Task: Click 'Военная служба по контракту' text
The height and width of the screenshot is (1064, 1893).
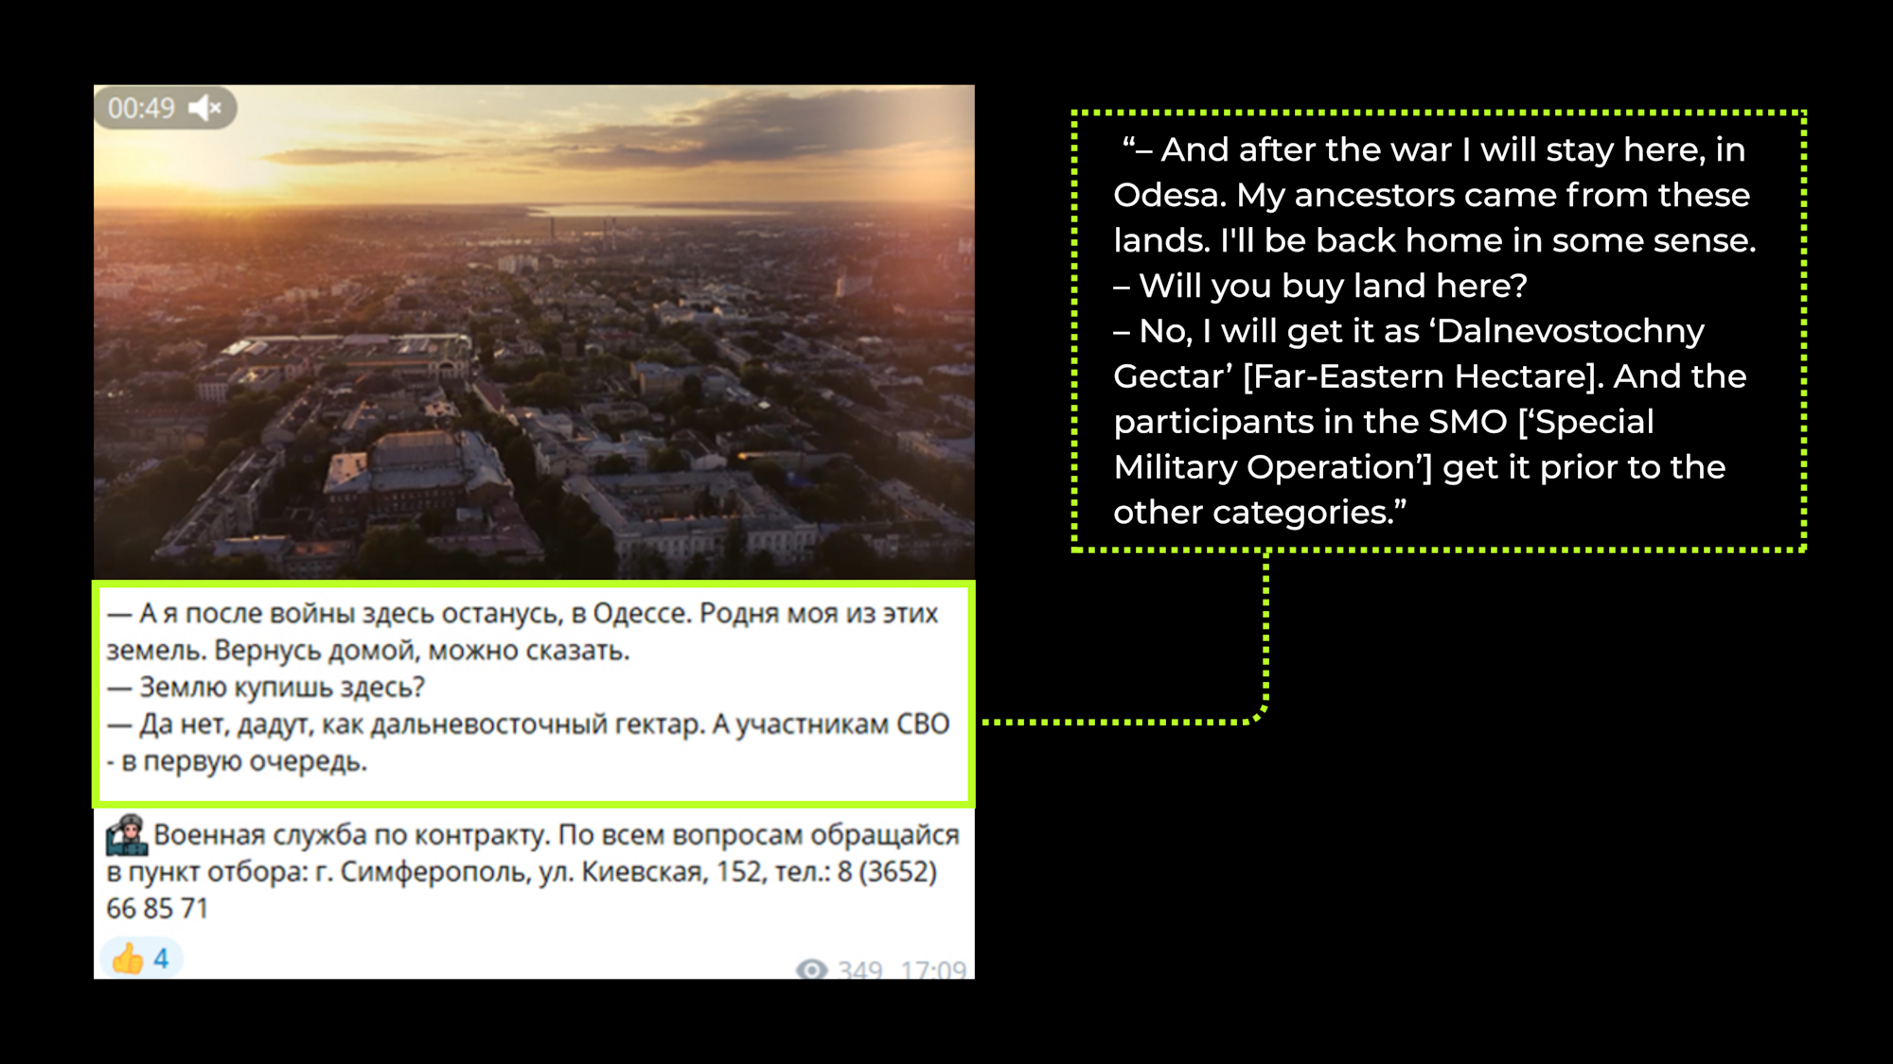Action: [350, 835]
